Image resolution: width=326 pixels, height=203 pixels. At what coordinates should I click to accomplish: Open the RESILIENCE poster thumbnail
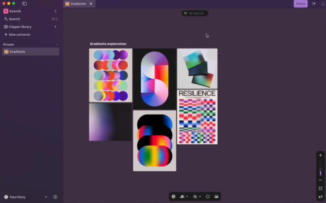coord(197,117)
